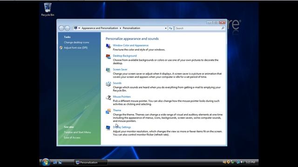Expand arrow after Appearance and Personalization breadcrumb
Image resolution: width=298 pixels, height=167 pixels.
pos(120,28)
